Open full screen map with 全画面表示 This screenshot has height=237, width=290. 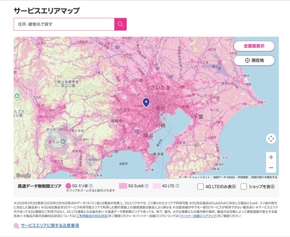254,46
